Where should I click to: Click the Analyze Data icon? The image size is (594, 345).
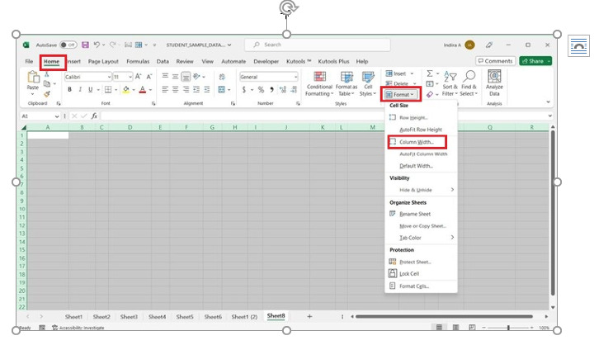pos(494,83)
